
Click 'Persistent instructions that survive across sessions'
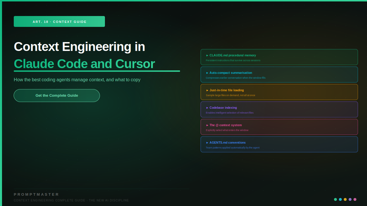click(233, 60)
